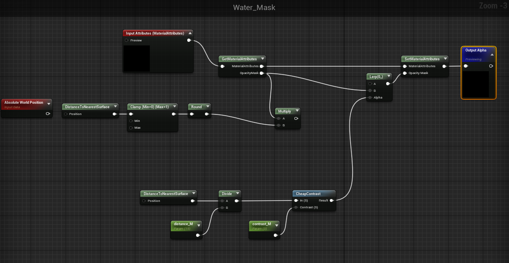The image size is (509, 263).
Task: Select the CheapContrast node by its title
Action: pos(308,194)
